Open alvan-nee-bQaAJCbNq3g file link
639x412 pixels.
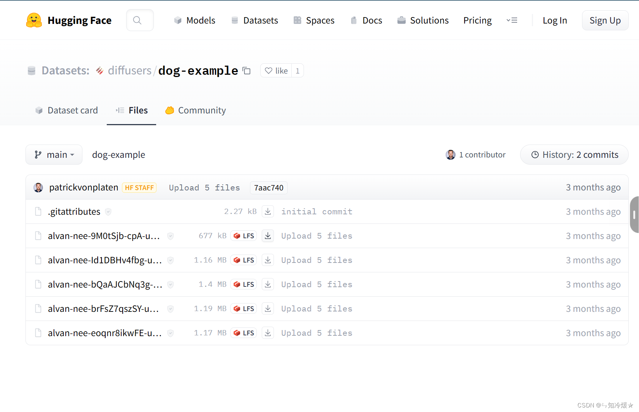pyautogui.click(x=105, y=284)
